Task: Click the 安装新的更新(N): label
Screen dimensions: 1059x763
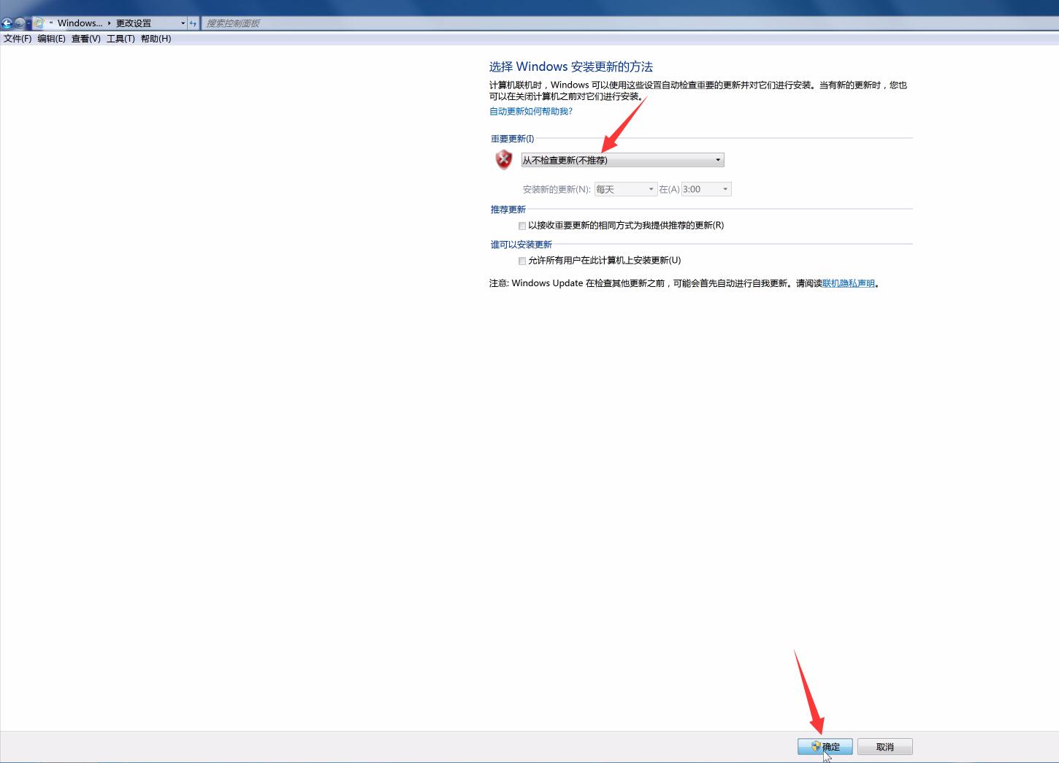Action: pos(557,189)
